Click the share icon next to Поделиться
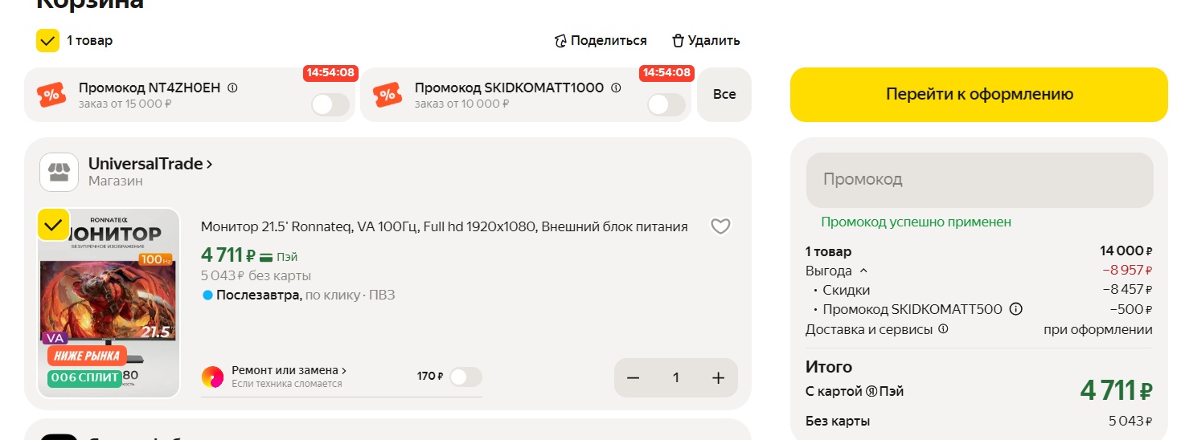Screen dimensions: 1185x440 click(561, 41)
